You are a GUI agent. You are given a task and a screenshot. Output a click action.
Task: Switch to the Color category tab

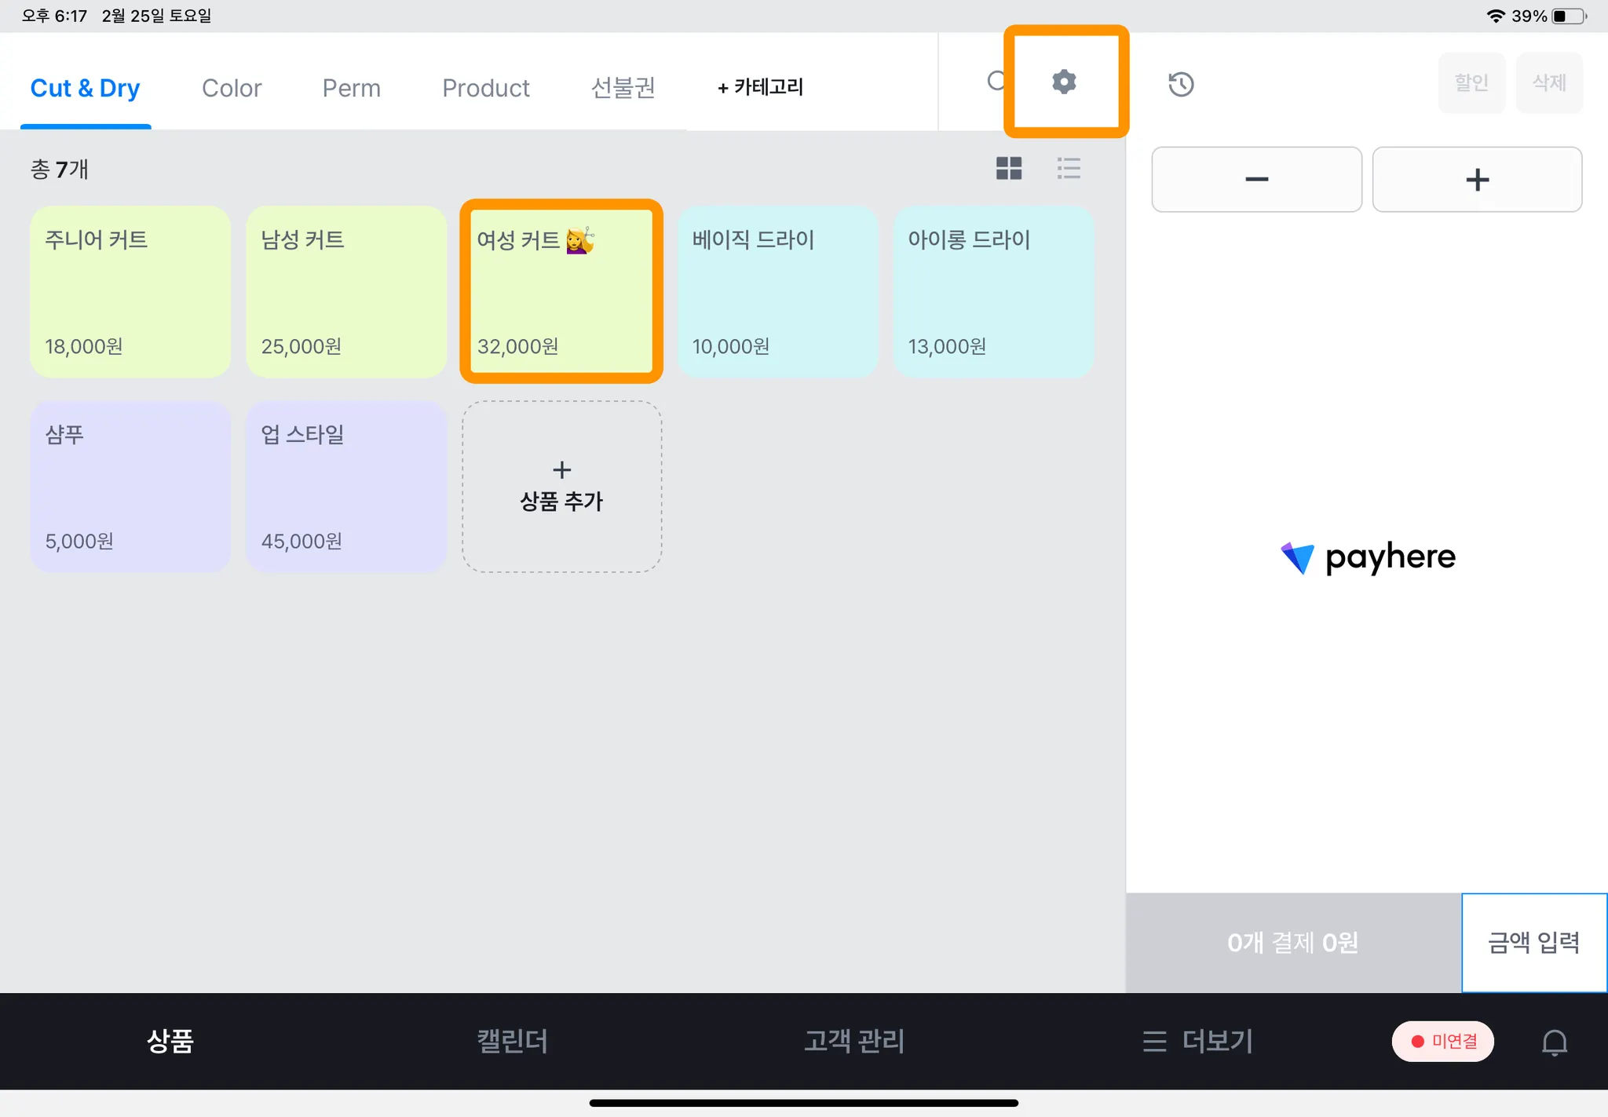pos(232,88)
